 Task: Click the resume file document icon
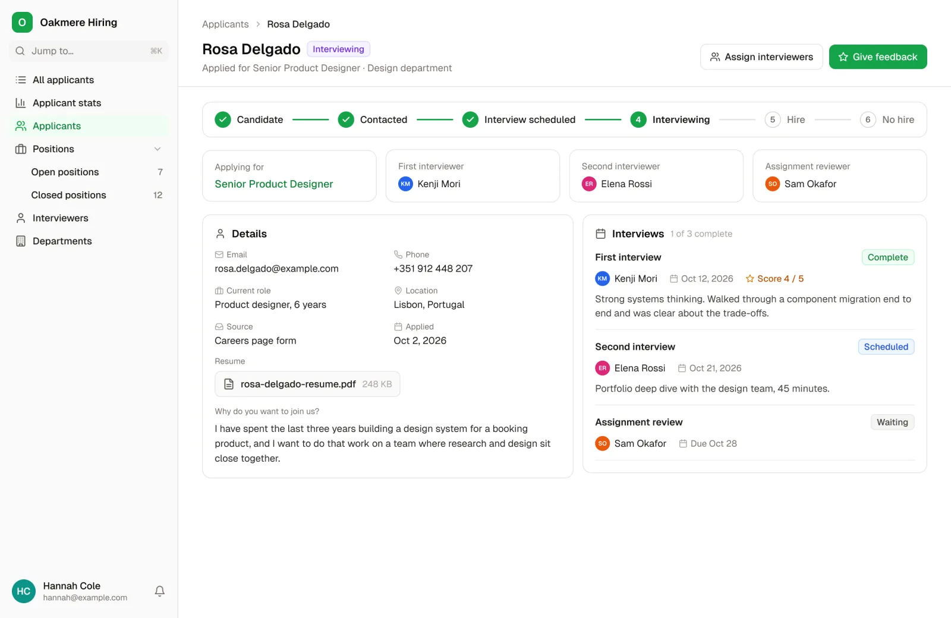tap(229, 384)
